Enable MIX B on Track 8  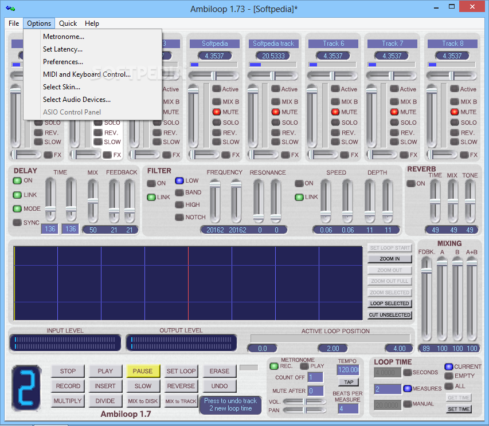455,101
